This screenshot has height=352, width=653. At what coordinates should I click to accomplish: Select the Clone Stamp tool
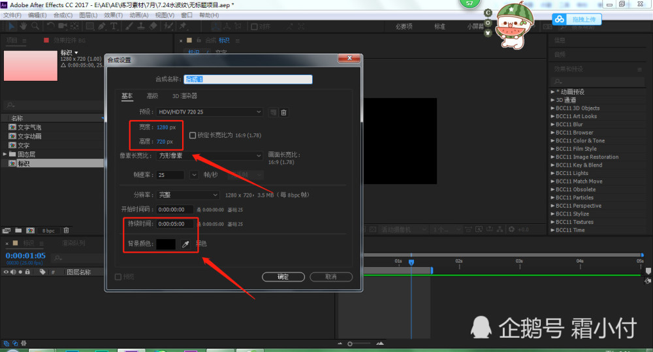point(141,26)
